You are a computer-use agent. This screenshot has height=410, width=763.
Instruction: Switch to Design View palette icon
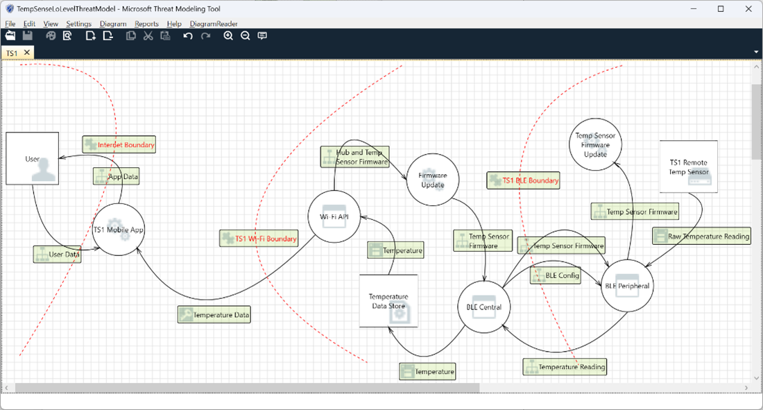point(51,36)
